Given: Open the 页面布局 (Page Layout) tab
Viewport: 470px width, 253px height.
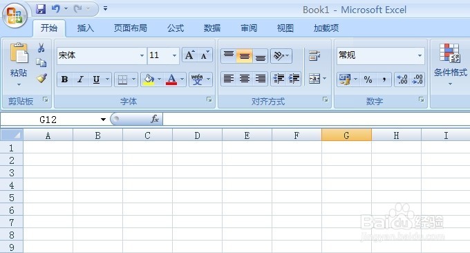Looking at the screenshot, I should [131, 28].
